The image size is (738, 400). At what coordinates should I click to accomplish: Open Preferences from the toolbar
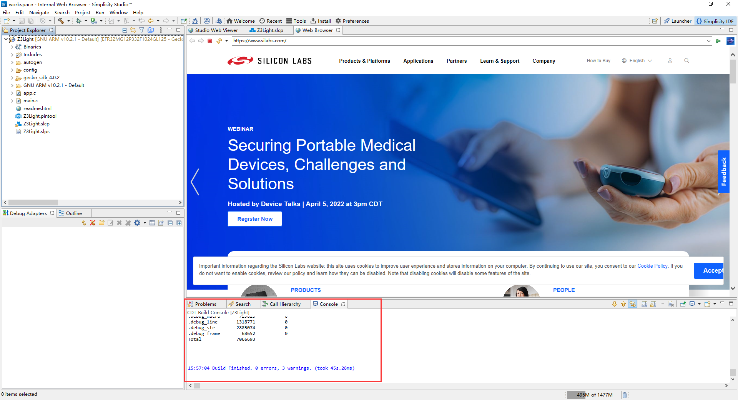click(x=352, y=21)
